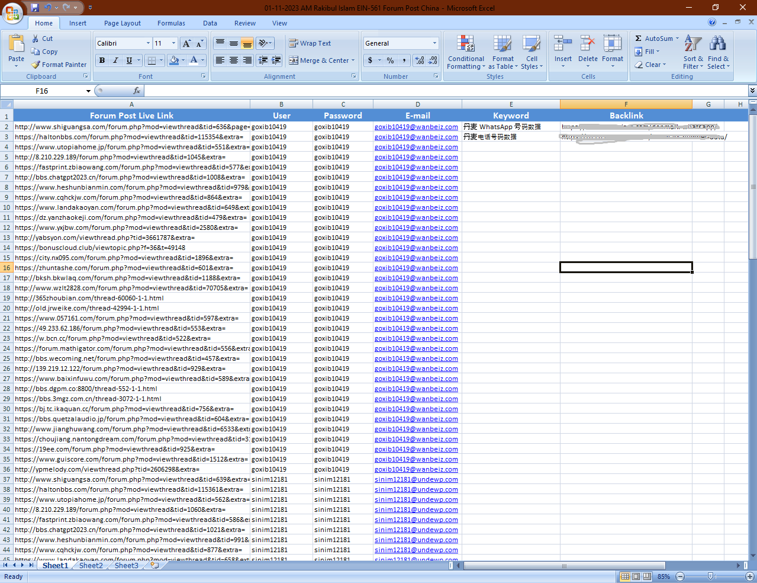The image size is (757, 583).
Task: Click the zoom slider in status bar
Action: (x=711, y=576)
